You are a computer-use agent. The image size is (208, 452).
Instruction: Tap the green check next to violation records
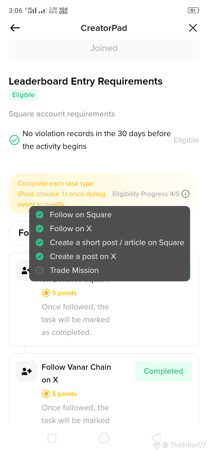click(14, 140)
